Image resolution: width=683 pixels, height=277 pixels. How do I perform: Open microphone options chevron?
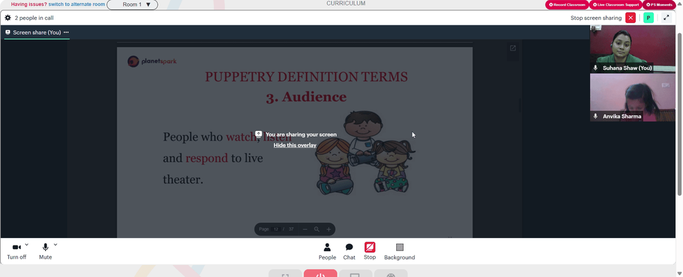pos(55,245)
